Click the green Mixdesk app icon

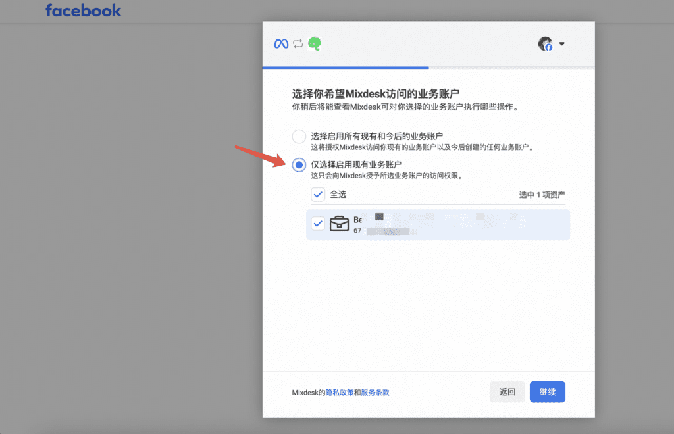(x=315, y=44)
